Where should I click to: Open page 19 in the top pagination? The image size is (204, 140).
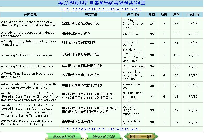point(131,9)
